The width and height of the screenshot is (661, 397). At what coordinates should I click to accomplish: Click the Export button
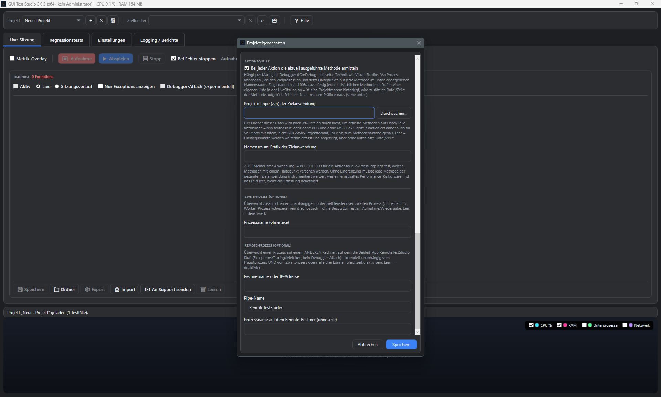pos(95,289)
